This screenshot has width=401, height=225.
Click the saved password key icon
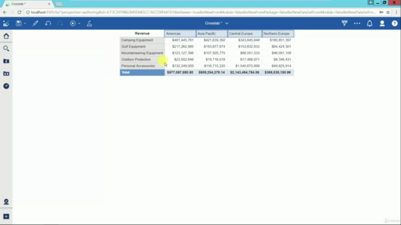381,12
